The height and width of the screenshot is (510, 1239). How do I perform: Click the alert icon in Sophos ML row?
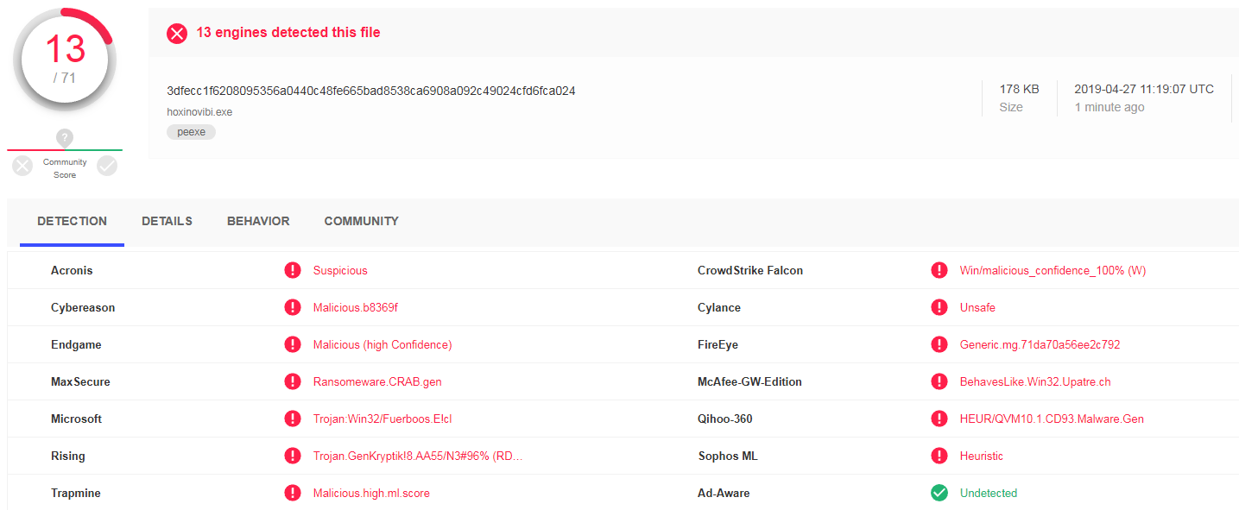click(939, 456)
